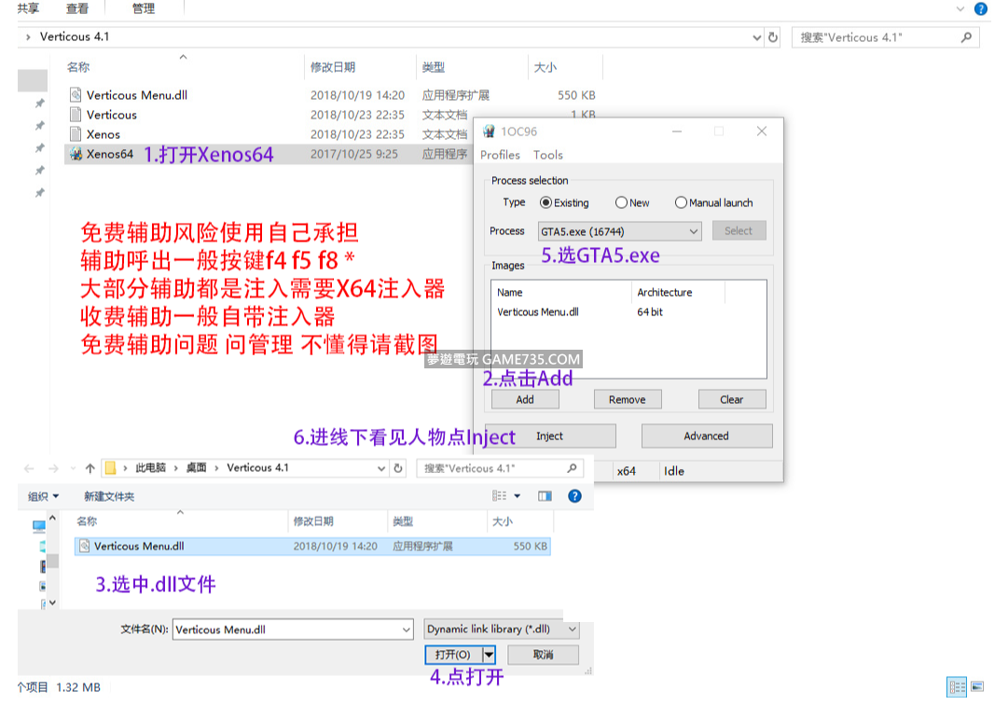
Task: Sort Explorer files by 修改日期 column
Action: pyautogui.click(x=333, y=67)
